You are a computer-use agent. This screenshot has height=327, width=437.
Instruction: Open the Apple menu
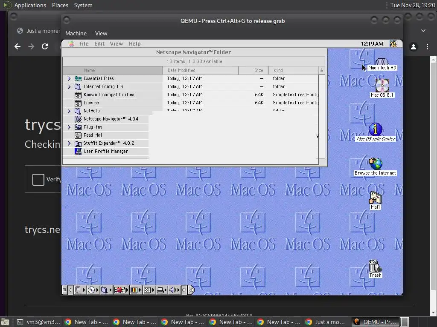tap(71, 44)
